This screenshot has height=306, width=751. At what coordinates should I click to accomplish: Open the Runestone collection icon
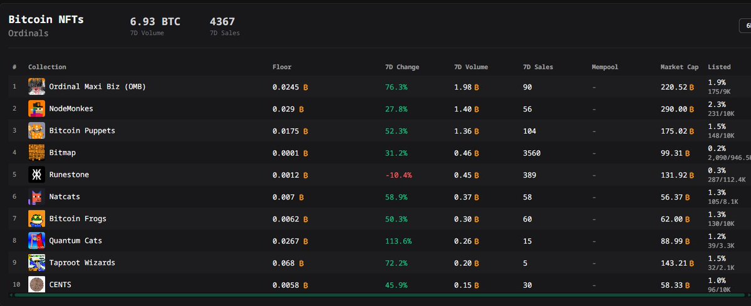click(37, 175)
